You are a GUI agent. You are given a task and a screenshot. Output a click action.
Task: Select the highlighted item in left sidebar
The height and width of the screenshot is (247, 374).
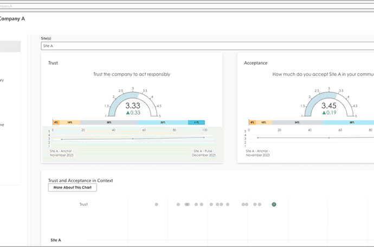coord(10,47)
